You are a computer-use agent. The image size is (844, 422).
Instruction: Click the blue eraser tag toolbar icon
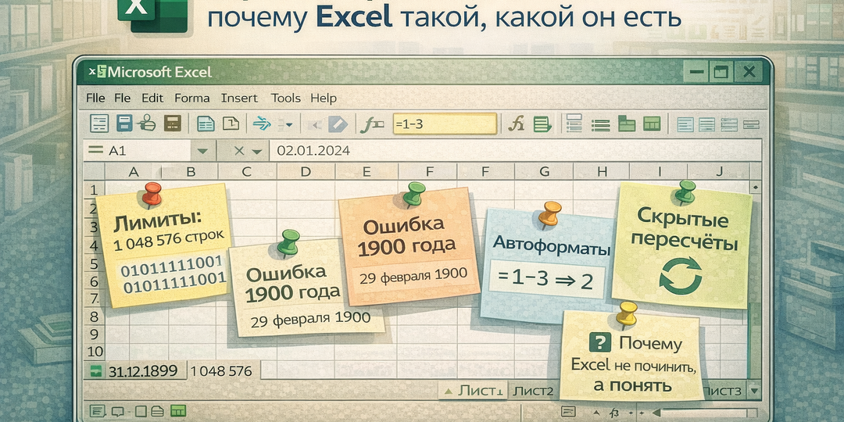pyautogui.click(x=338, y=124)
